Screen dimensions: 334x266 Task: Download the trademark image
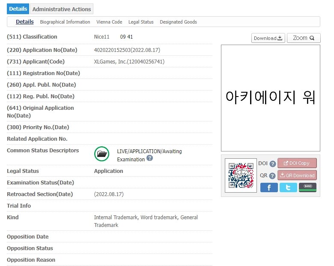click(x=268, y=38)
